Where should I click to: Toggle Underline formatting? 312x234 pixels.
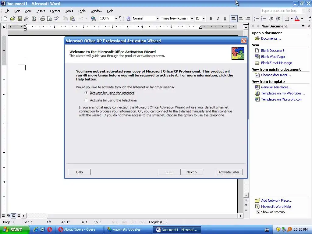225,19
